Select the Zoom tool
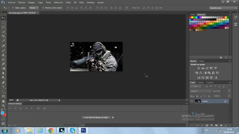The width and height of the screenshot is (239, 134). tap(3, 106)
